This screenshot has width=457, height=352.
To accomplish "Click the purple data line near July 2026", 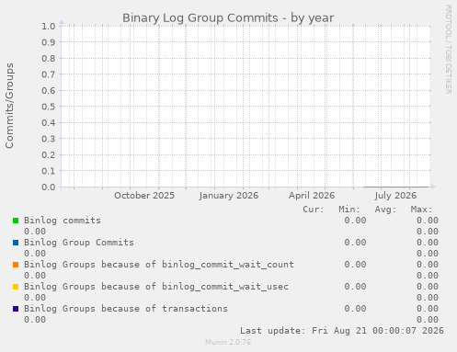I will point(395,187).
